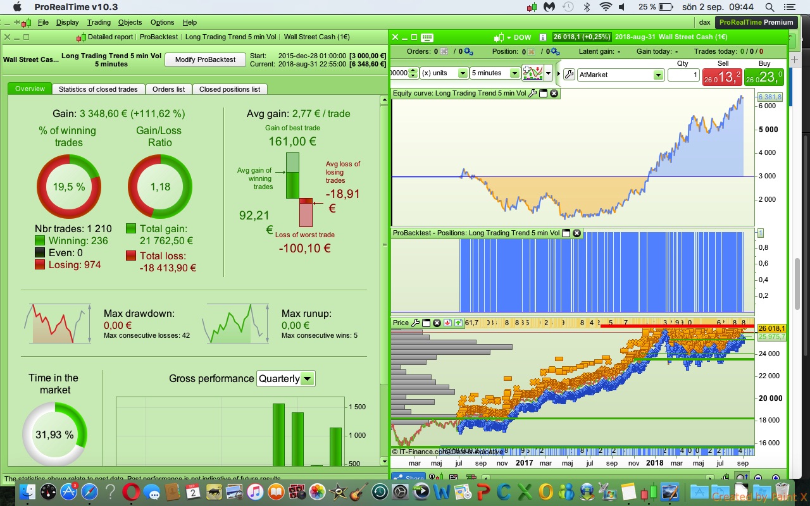
Task: Click the indicators chart icon button
Action: click(x=532, y=73)
